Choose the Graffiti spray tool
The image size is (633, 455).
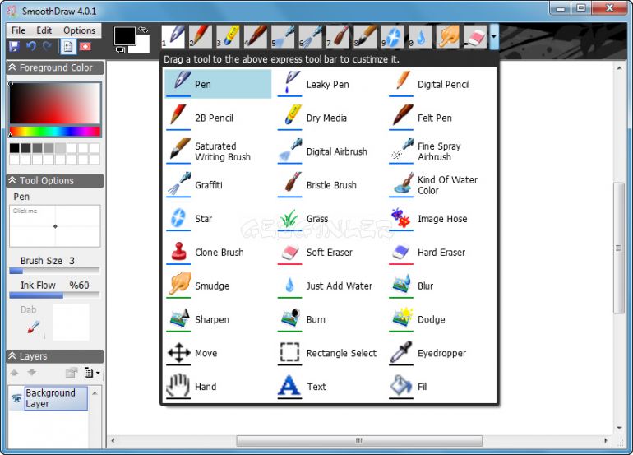207,185
